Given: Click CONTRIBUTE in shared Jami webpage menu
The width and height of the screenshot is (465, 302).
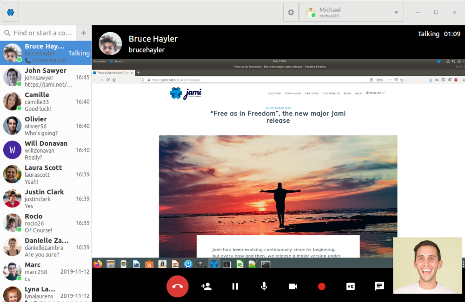Looking at the screenshot, I should tap(331, 94).
